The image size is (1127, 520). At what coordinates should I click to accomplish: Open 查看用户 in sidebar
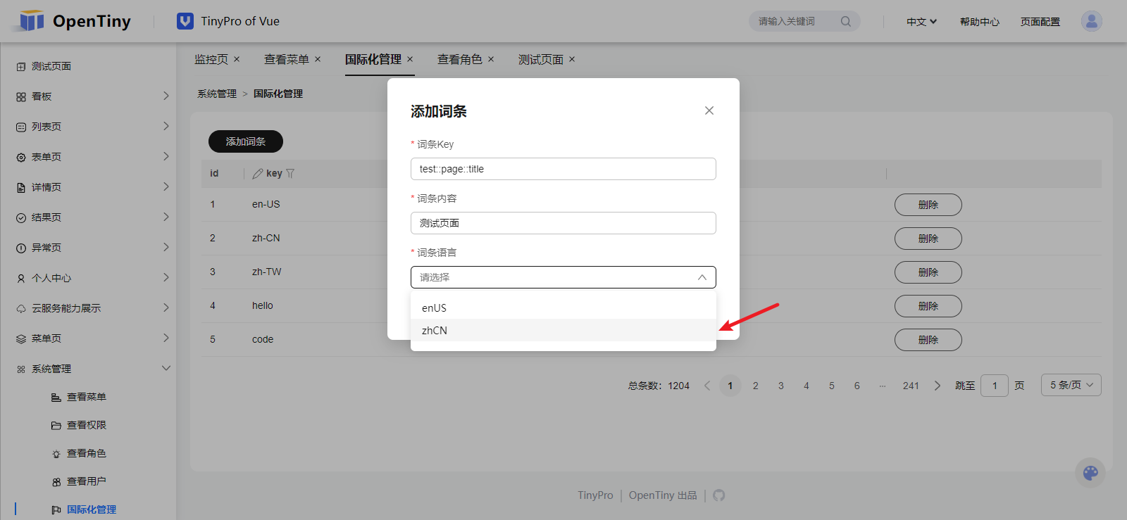(86, 481)
